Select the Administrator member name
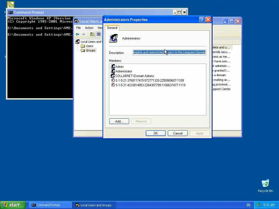This screenshot has width=279, height=209. [x=124, y=71]
